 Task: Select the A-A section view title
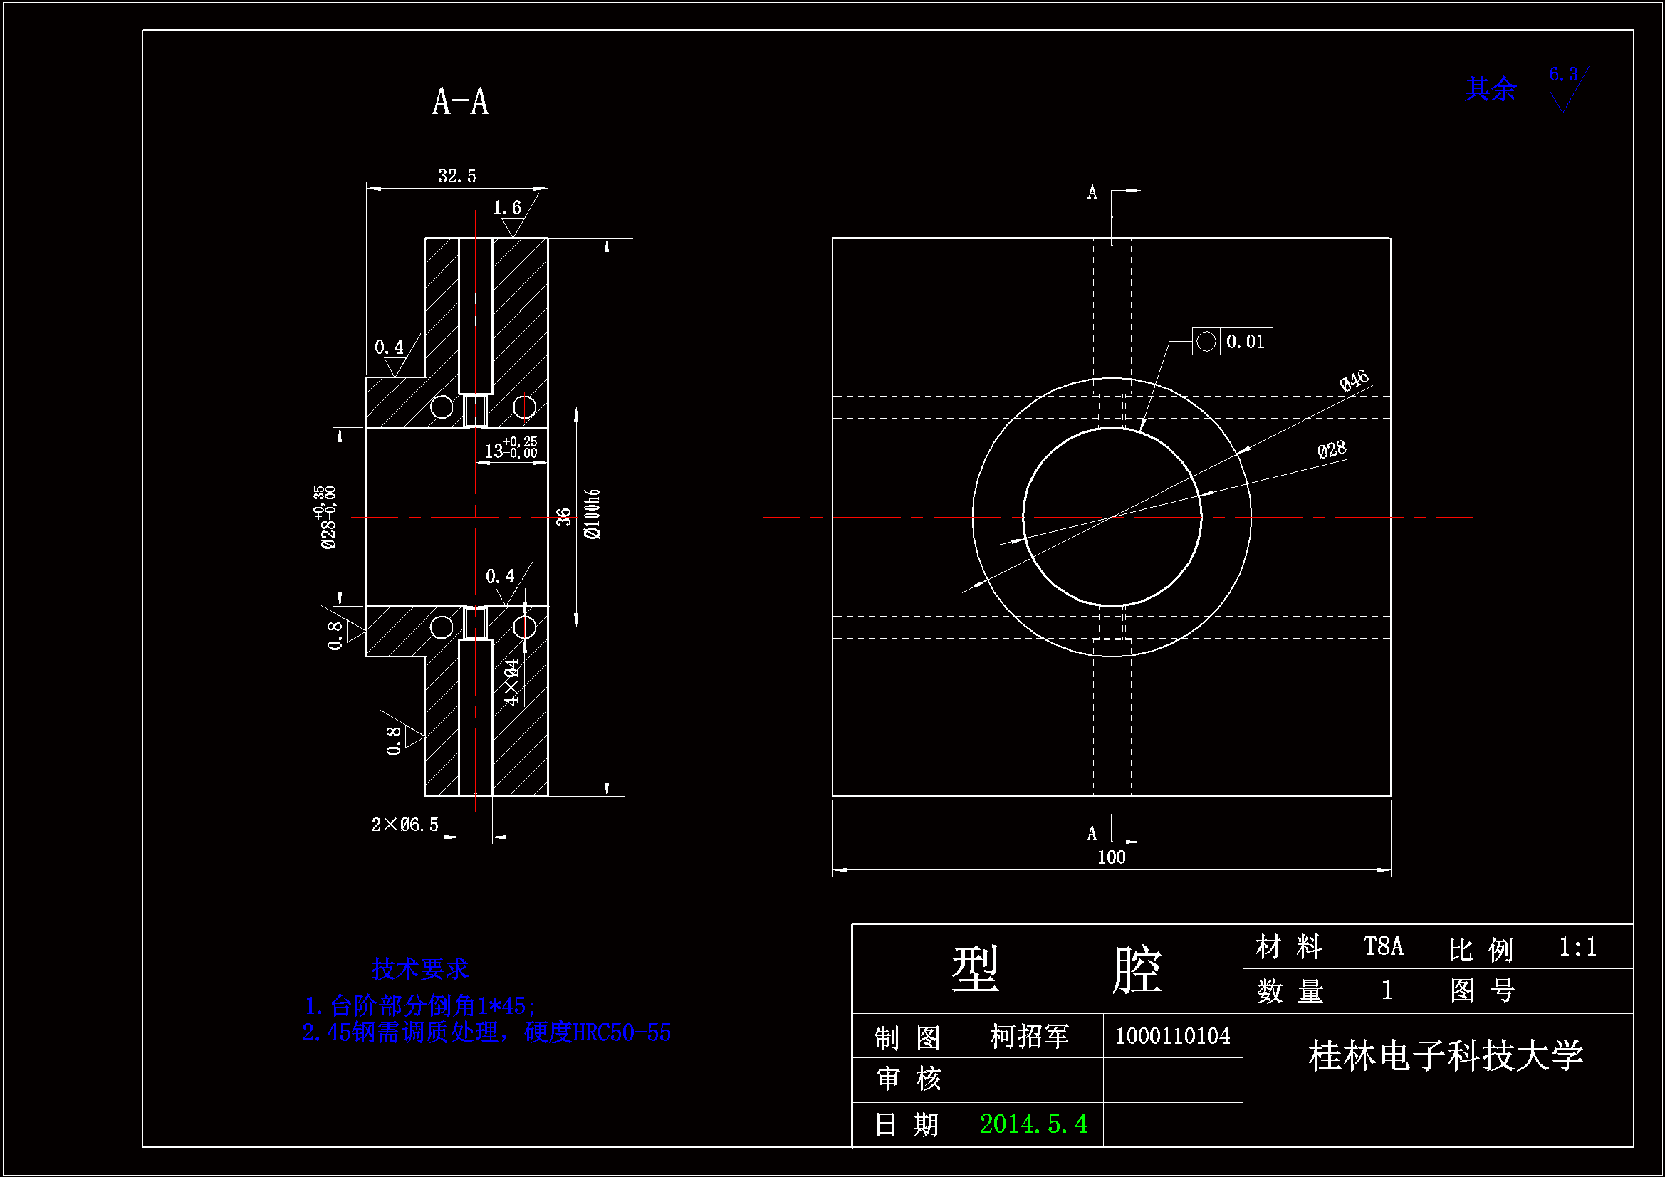[x=461, y=102]
